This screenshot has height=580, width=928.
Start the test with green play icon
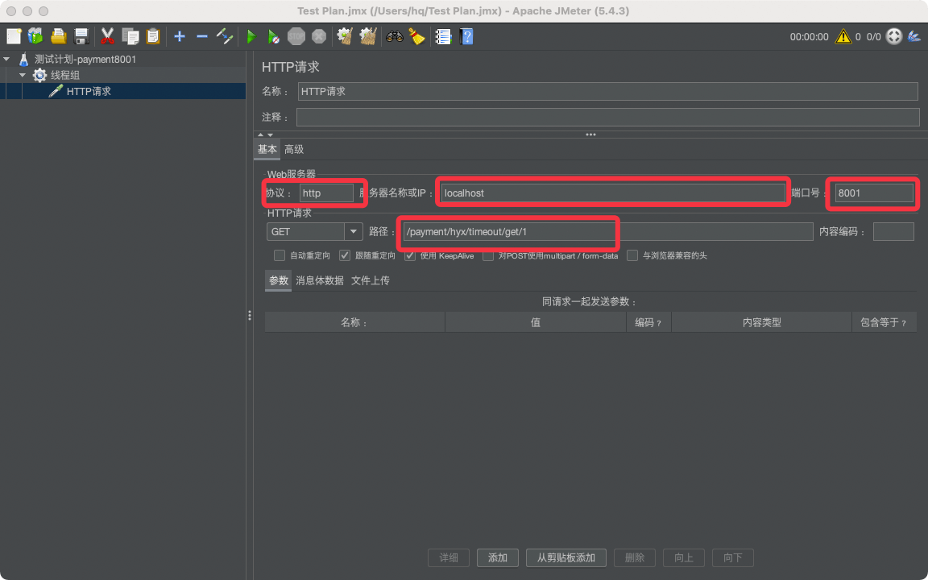[251, 37]
